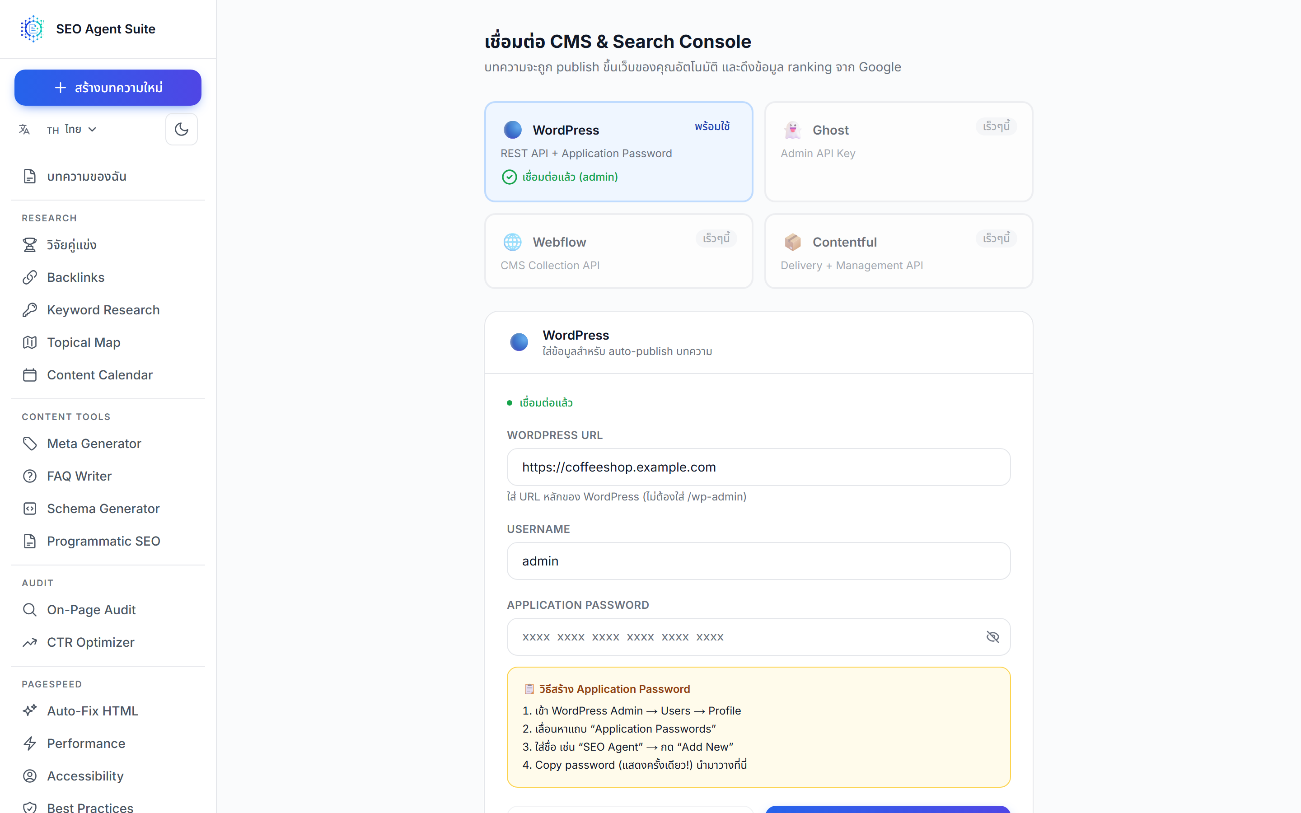Open CTR Optimizer
1301x813 pixels.
point(108,643)
